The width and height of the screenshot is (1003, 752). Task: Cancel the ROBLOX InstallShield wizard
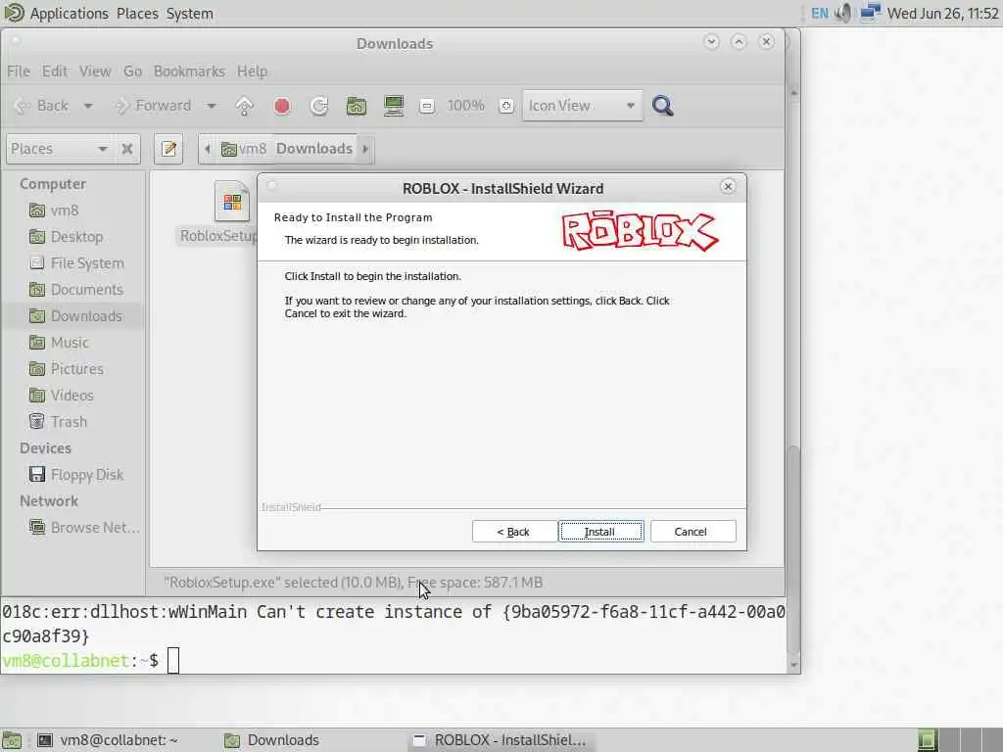point(693,532)
